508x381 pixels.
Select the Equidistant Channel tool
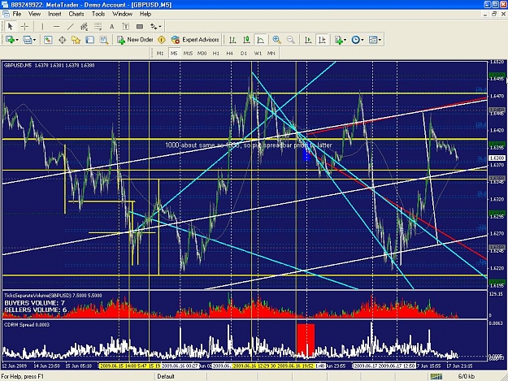coord(84,27)
